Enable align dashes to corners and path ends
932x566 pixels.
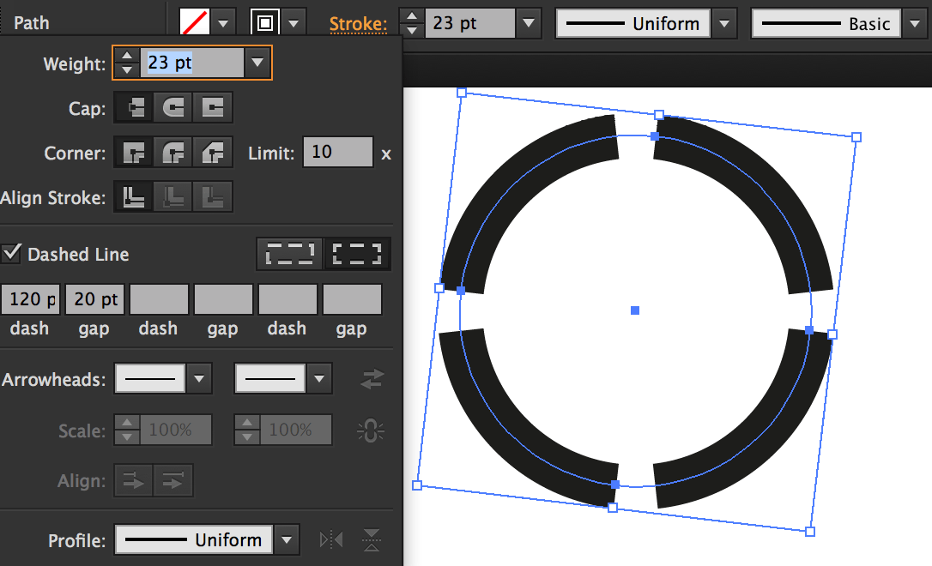click(357, 253)
